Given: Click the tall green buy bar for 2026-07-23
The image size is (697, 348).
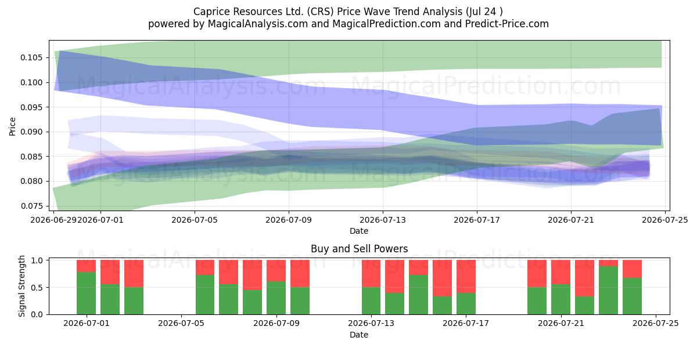Looking at the screenshot, I should 608,291.
